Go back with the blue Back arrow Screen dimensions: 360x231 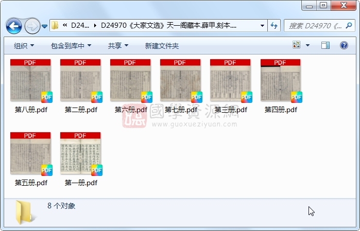[x=14, y=26]
